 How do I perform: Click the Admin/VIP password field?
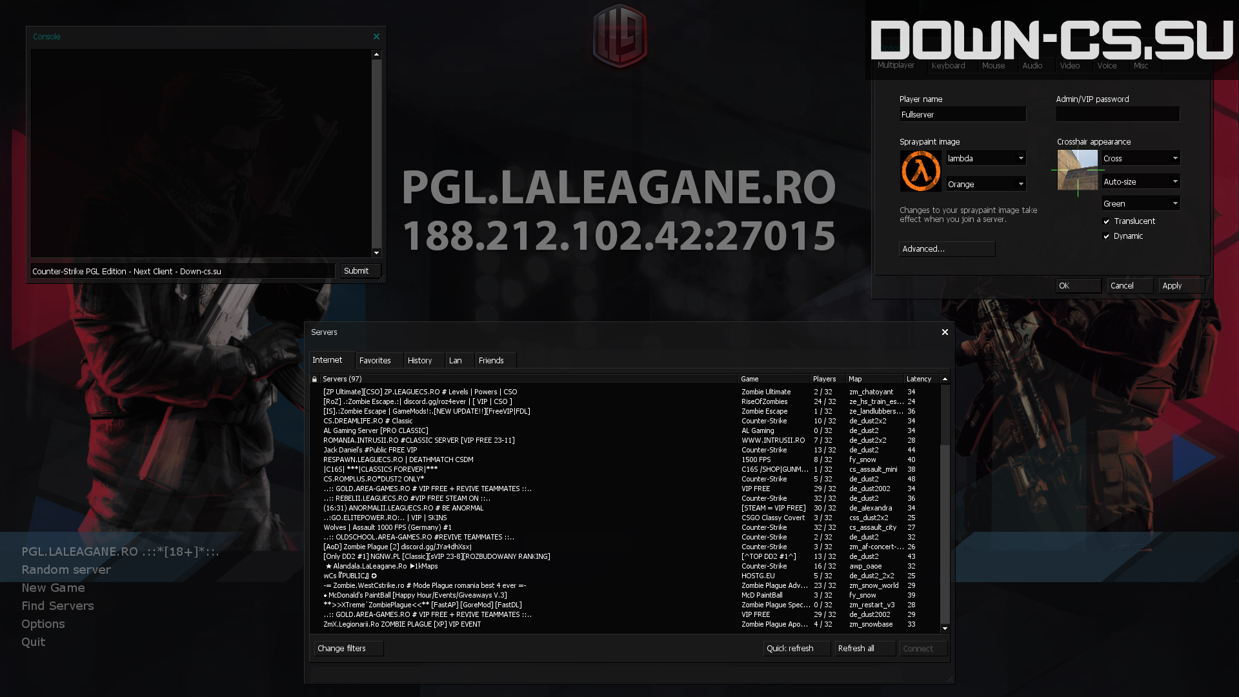click(x=1118, y=114)
